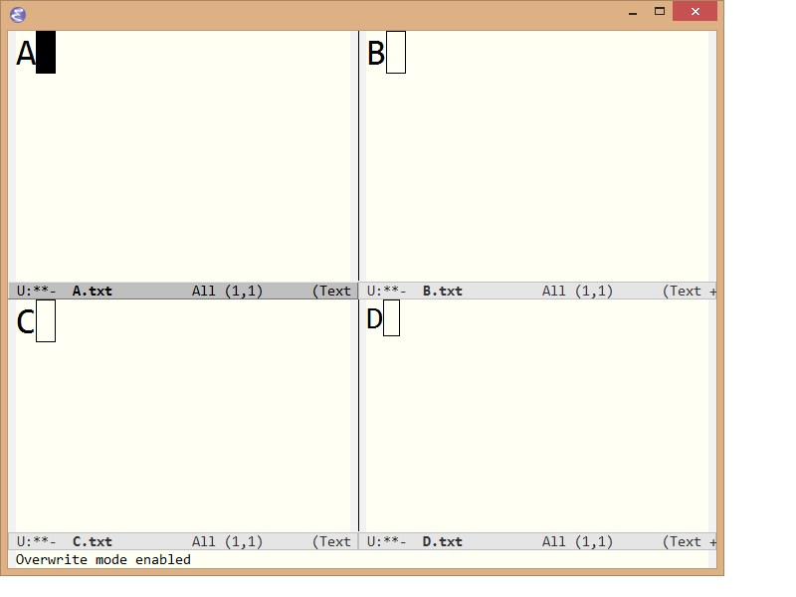Click the Emacs icon in title bar
The image size is (796, 597).
(x=18, y=15)
